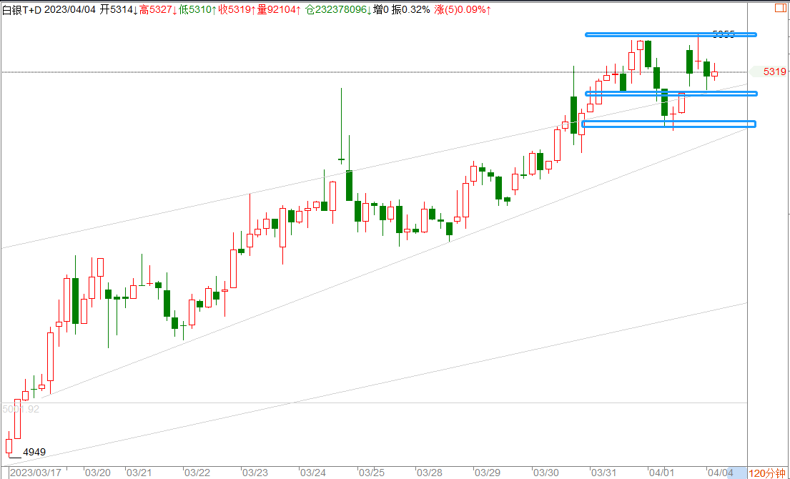The height and width of the screenshot is (479, 790).
Task: Click the 03/29 date label
Action: coord(488,473)
